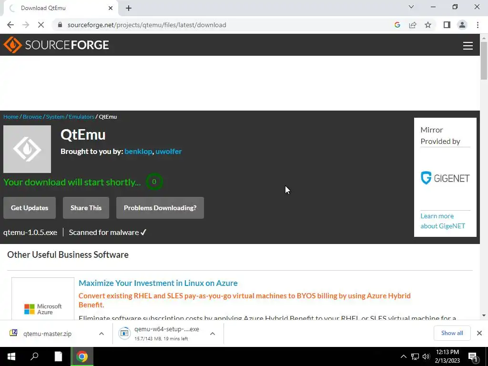
Task: Share this page using the share icon
Action: (x=413, y=25)
